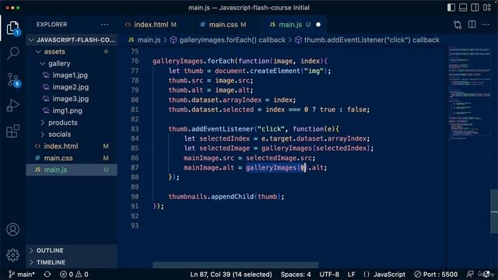
Task: Open the Explorer view in the activity bar
Action: coord(12,28)
